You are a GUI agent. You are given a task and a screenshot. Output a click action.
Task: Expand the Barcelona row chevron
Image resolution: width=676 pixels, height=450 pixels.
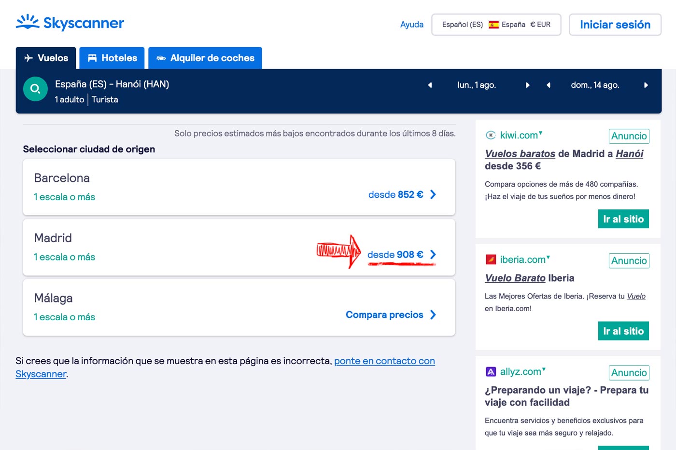pos(433,194)
